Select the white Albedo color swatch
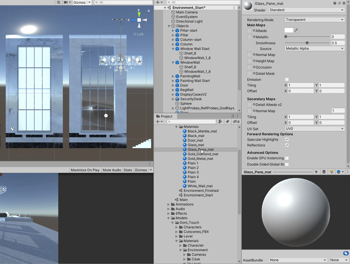Image resolution: width=350 pixels, height=264 pixels. click(289, 31)
